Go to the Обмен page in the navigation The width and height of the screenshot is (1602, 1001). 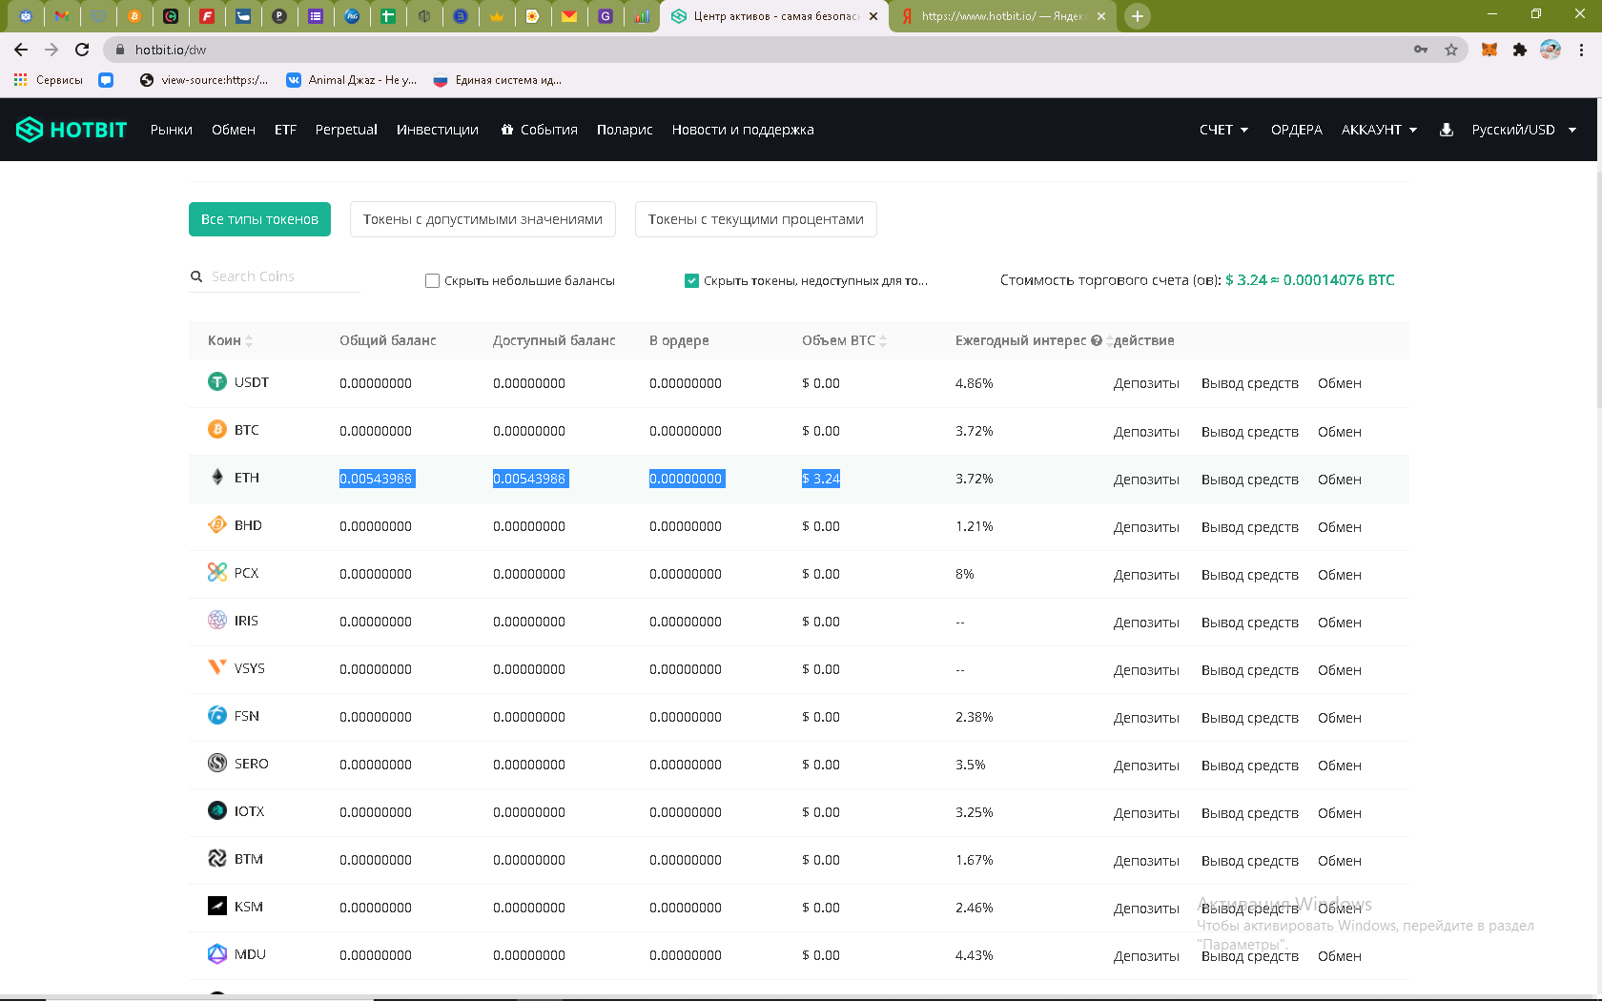(234, 130)
